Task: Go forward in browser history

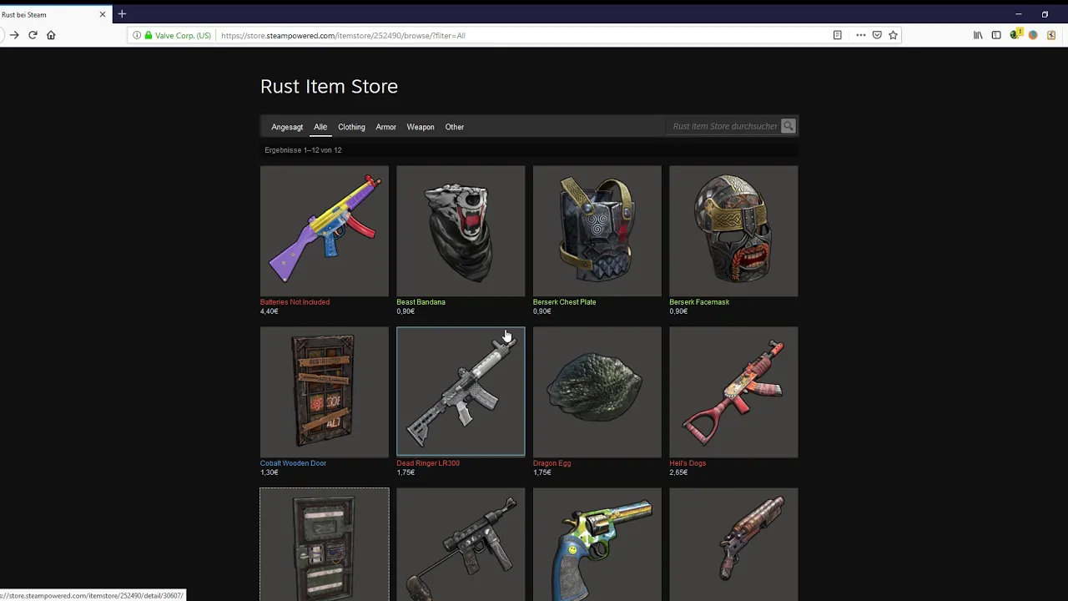Action: (x=14, y=35)
